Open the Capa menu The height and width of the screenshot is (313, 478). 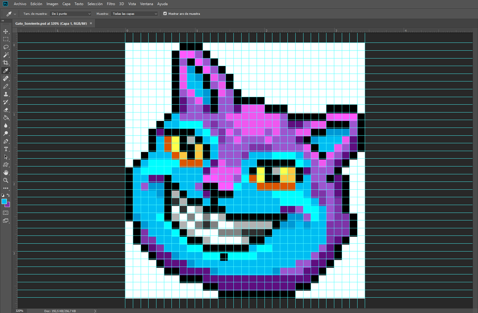[x=66, y=4]
